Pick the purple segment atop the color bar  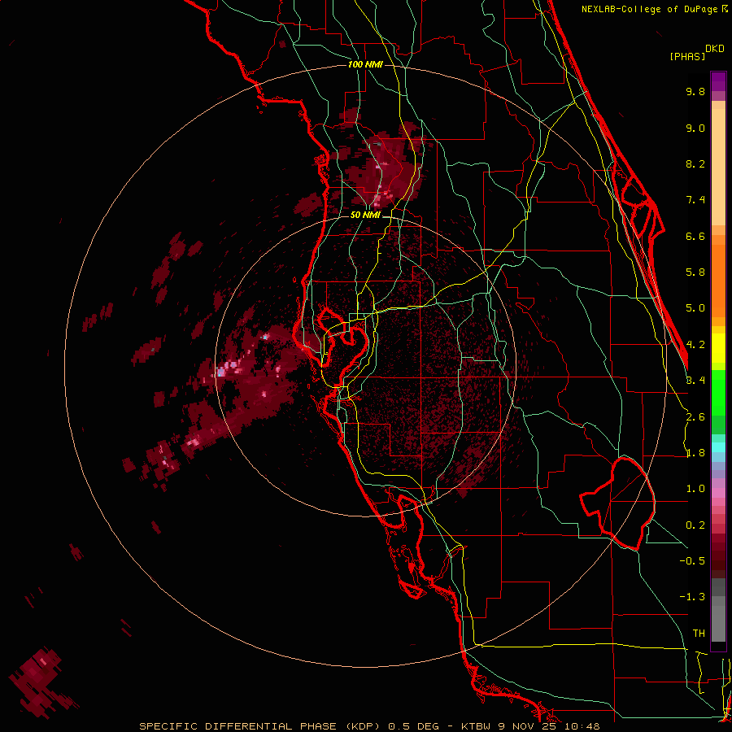718,81
